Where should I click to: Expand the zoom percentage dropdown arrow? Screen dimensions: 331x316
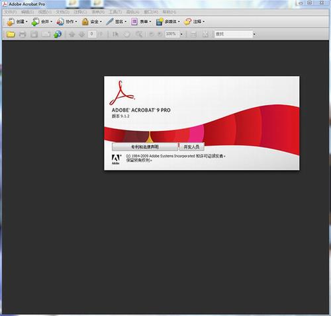pos(181,34)
